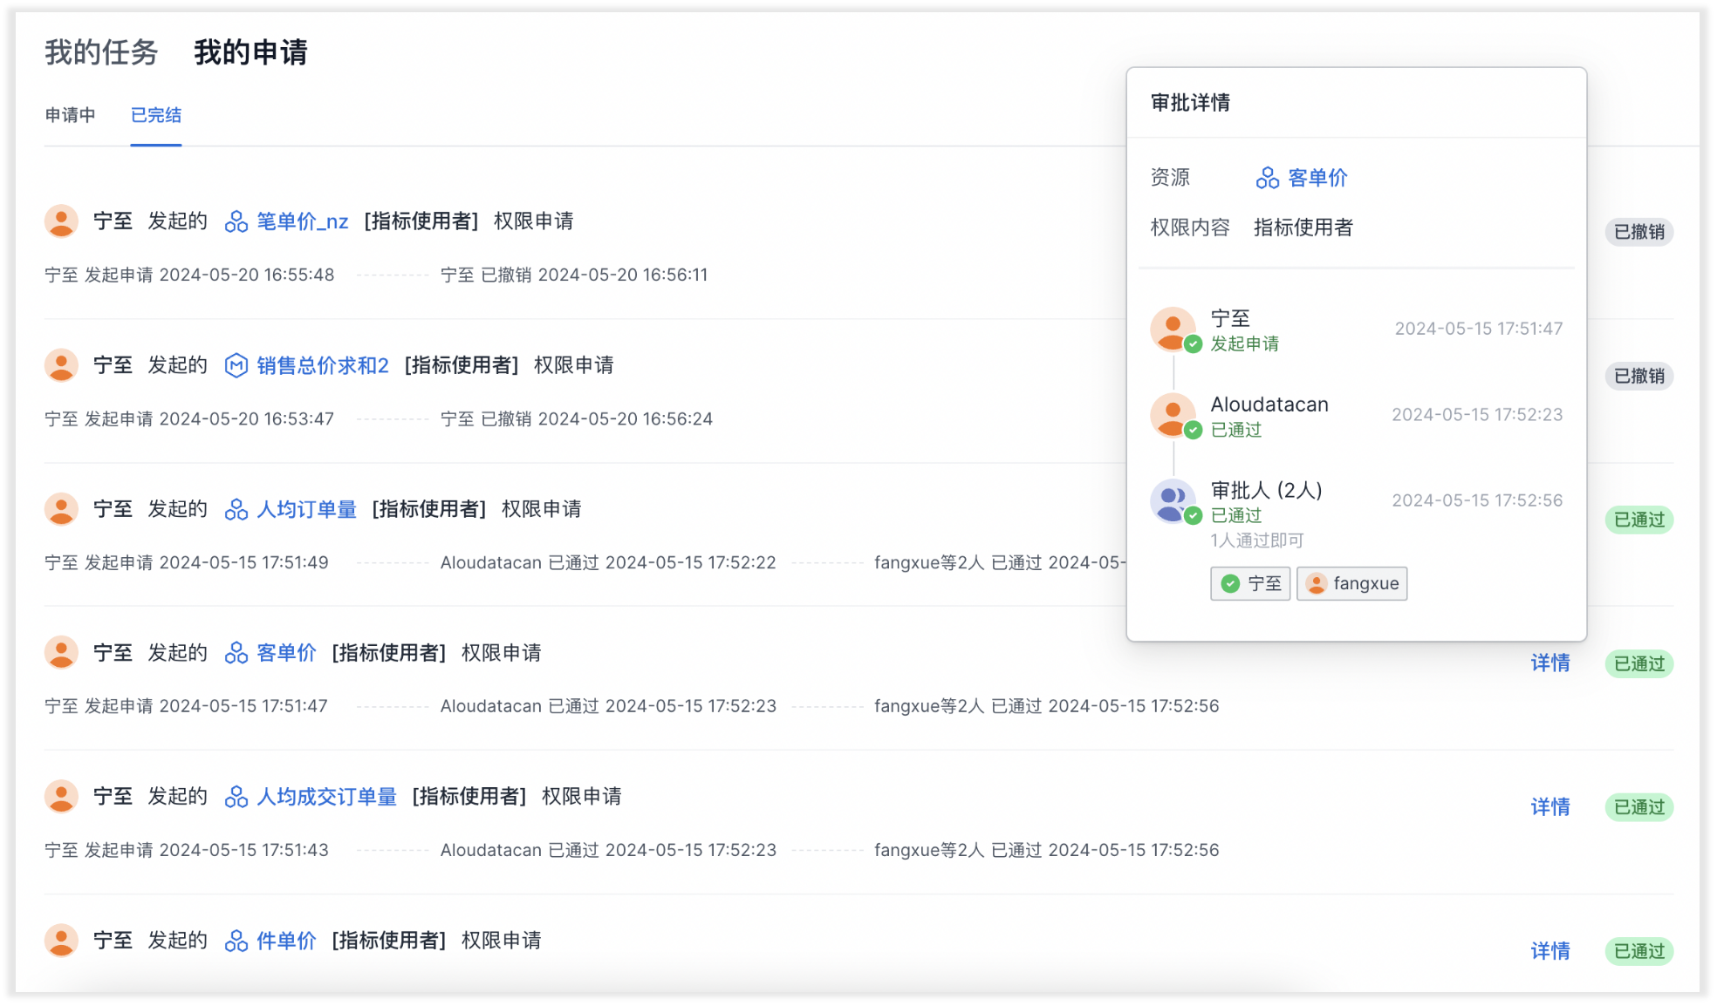Click 已撤销 status badge for 笔单价_nz
Viewport: 1717px width, 1006px height.
pos(1638,232)
